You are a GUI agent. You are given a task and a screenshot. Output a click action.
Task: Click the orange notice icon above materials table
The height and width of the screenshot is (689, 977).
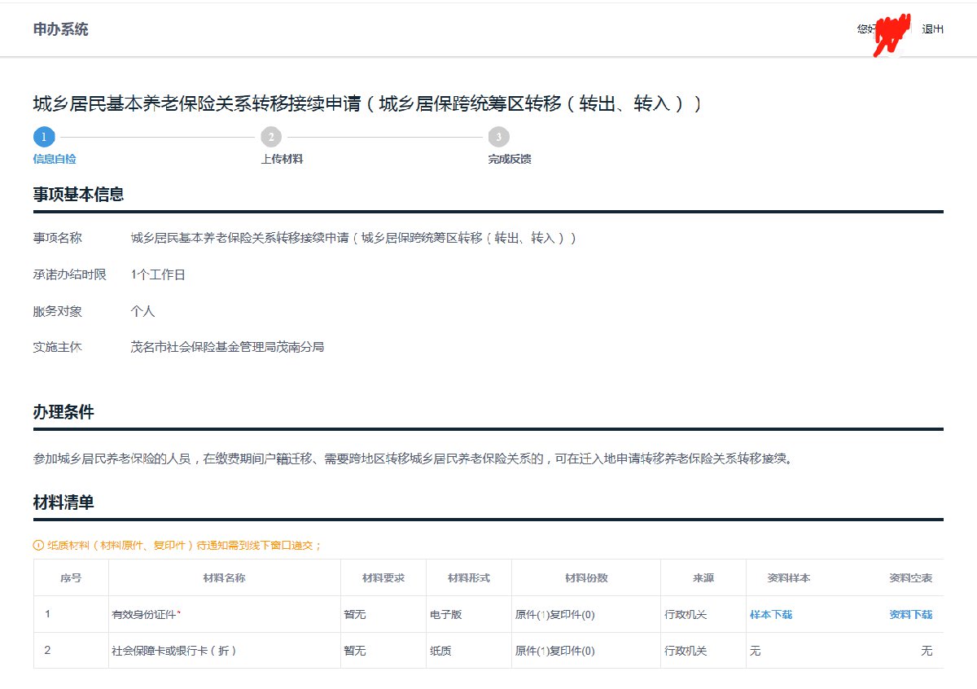37,545
